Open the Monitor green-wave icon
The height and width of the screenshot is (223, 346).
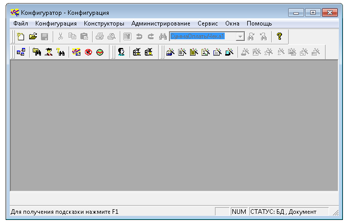[100, 52]
